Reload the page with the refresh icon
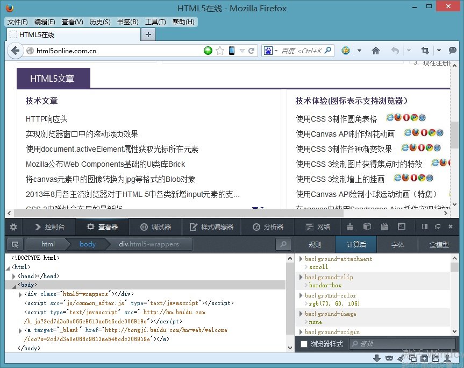Viewport: 464px width, 368px height. 252,51
